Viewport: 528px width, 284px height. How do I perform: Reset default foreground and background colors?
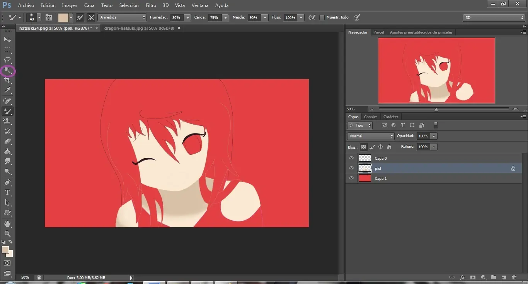tap(3, 242)
